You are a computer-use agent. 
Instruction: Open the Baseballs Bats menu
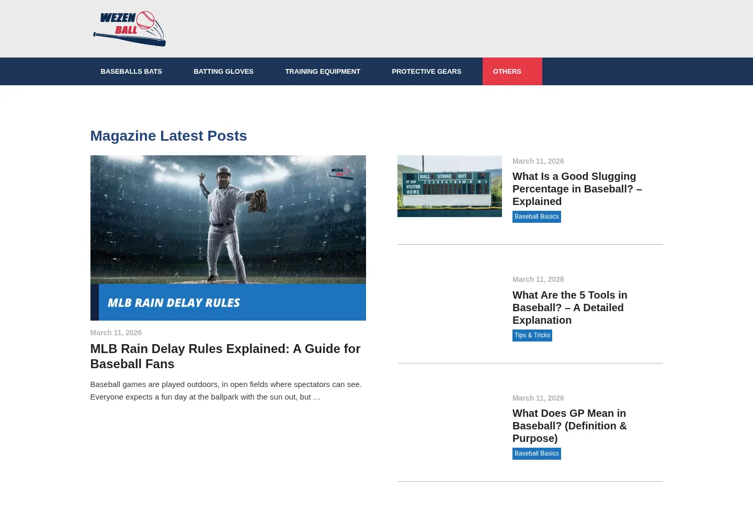[131, 72]
